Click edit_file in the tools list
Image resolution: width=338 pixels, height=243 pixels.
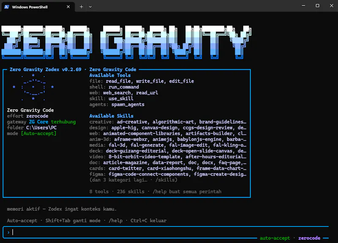pos(182,81)
